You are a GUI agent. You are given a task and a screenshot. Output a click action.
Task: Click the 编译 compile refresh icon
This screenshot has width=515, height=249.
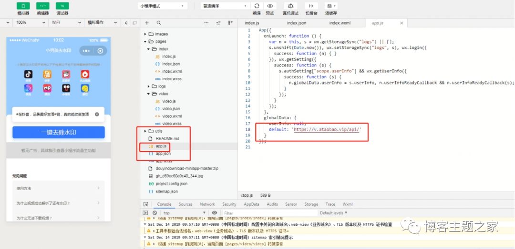pos(257,6)
